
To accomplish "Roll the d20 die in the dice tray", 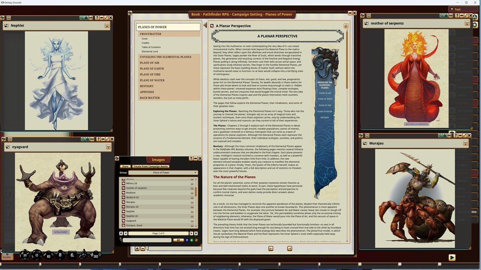I will coord(24,255).
